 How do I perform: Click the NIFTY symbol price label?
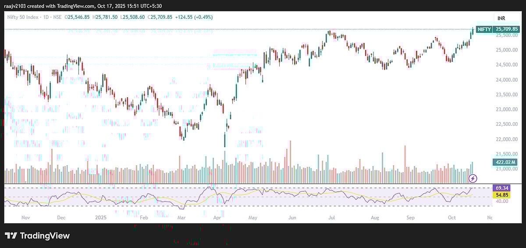click(x=484, y=29)
